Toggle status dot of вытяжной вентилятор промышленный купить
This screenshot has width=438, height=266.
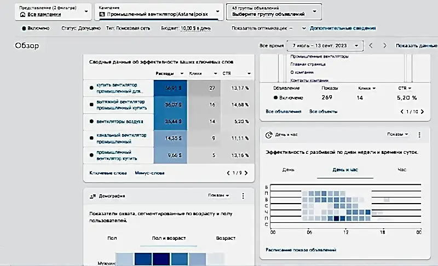pos(91,105)
